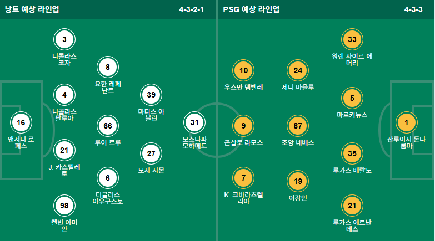Click PSG number 87 midfielder circle
The image size is (435, 241).
coord(298,126)
